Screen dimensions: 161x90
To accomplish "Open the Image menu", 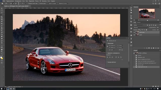I will point(18,1).
